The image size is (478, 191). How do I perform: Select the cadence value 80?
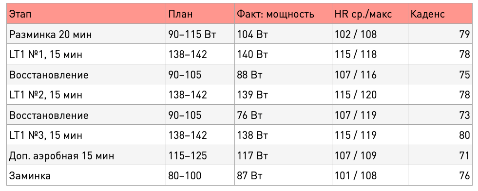[x=464, y=135]
